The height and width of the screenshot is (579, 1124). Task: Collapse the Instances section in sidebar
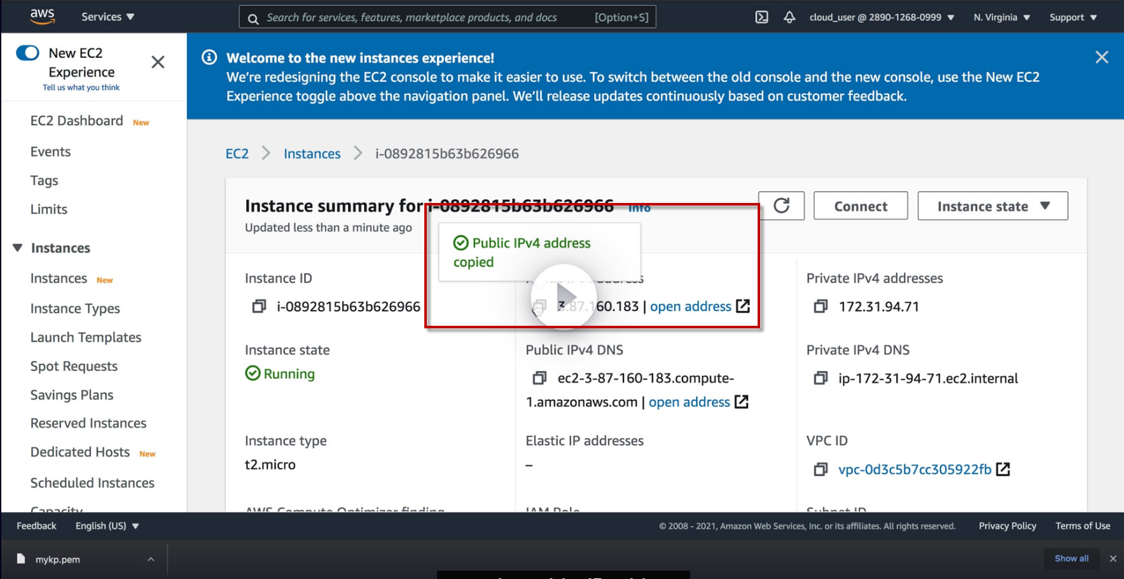pyautogui.click(x=18, y=248)
